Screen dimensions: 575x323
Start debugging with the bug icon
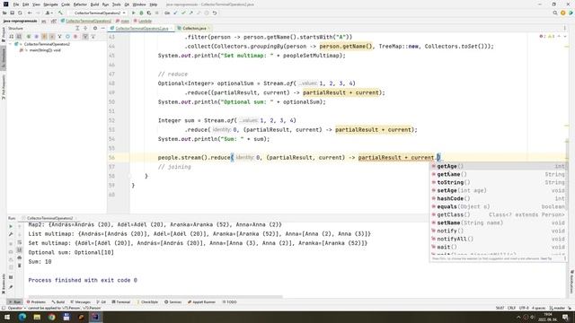click(x=141, y=13)
